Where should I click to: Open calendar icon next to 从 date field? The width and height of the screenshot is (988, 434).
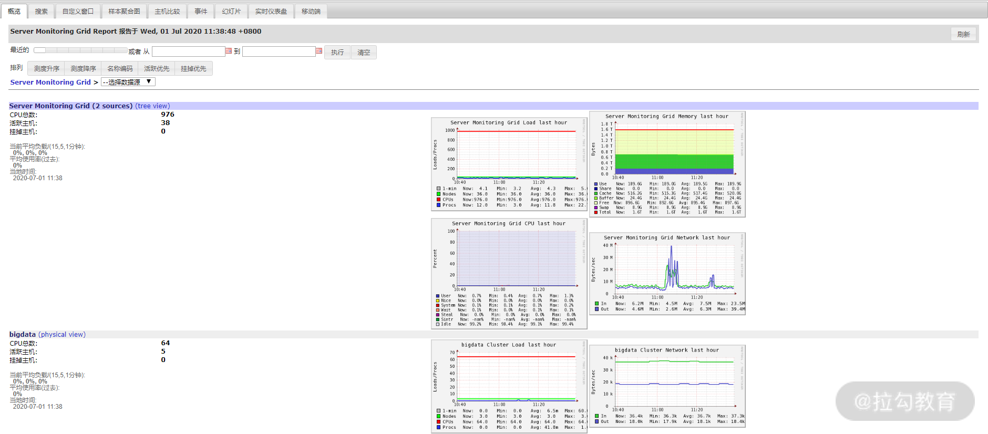[x=229, y=51]
